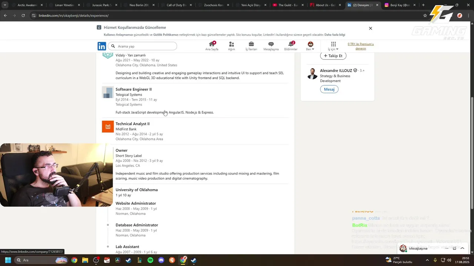Follow the Daha fazla bilgi link
This screenshot has width=474, height=266.
335,35
